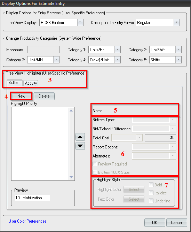Expand Category 3 Unit/MH dropdown
Screen dimensions: 191x232
point(56,60)
